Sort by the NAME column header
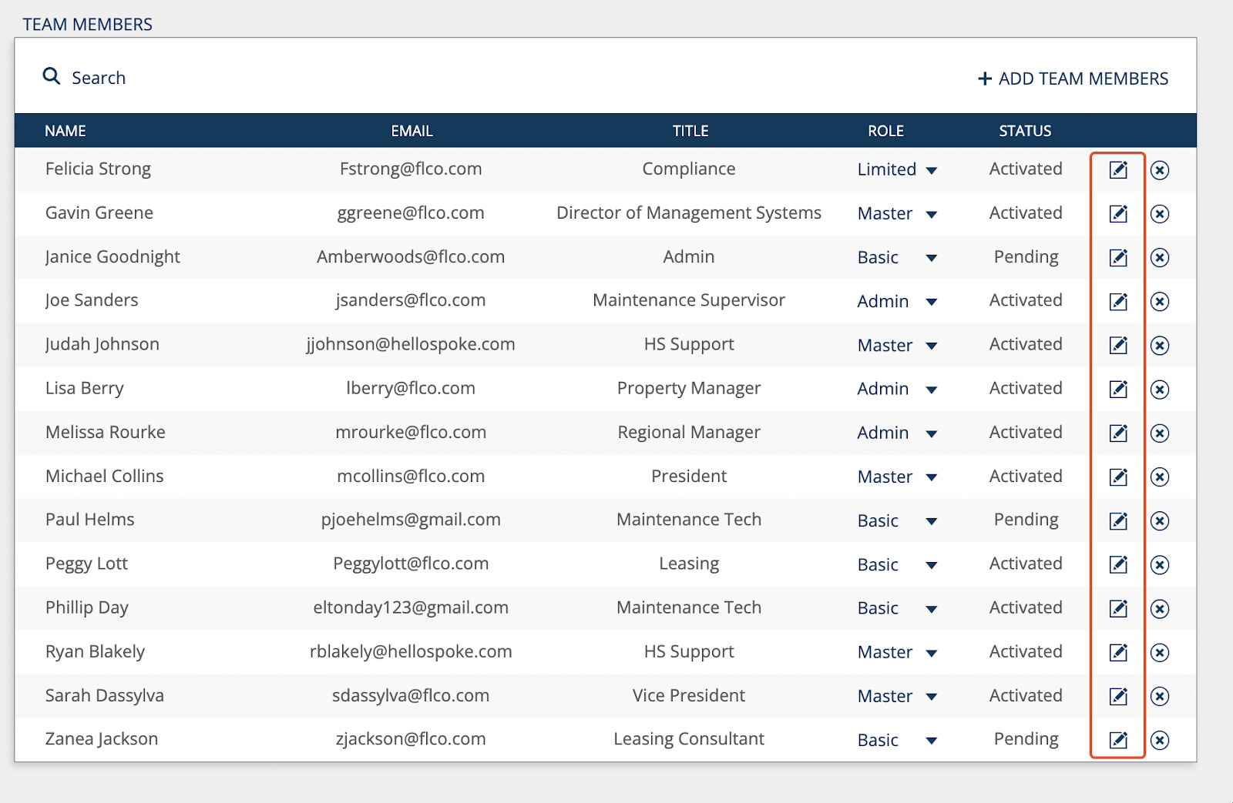Screen dimensions: 1233x803 pos(66,131)
